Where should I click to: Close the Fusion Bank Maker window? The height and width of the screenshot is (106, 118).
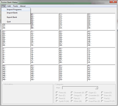click(113, 2)
